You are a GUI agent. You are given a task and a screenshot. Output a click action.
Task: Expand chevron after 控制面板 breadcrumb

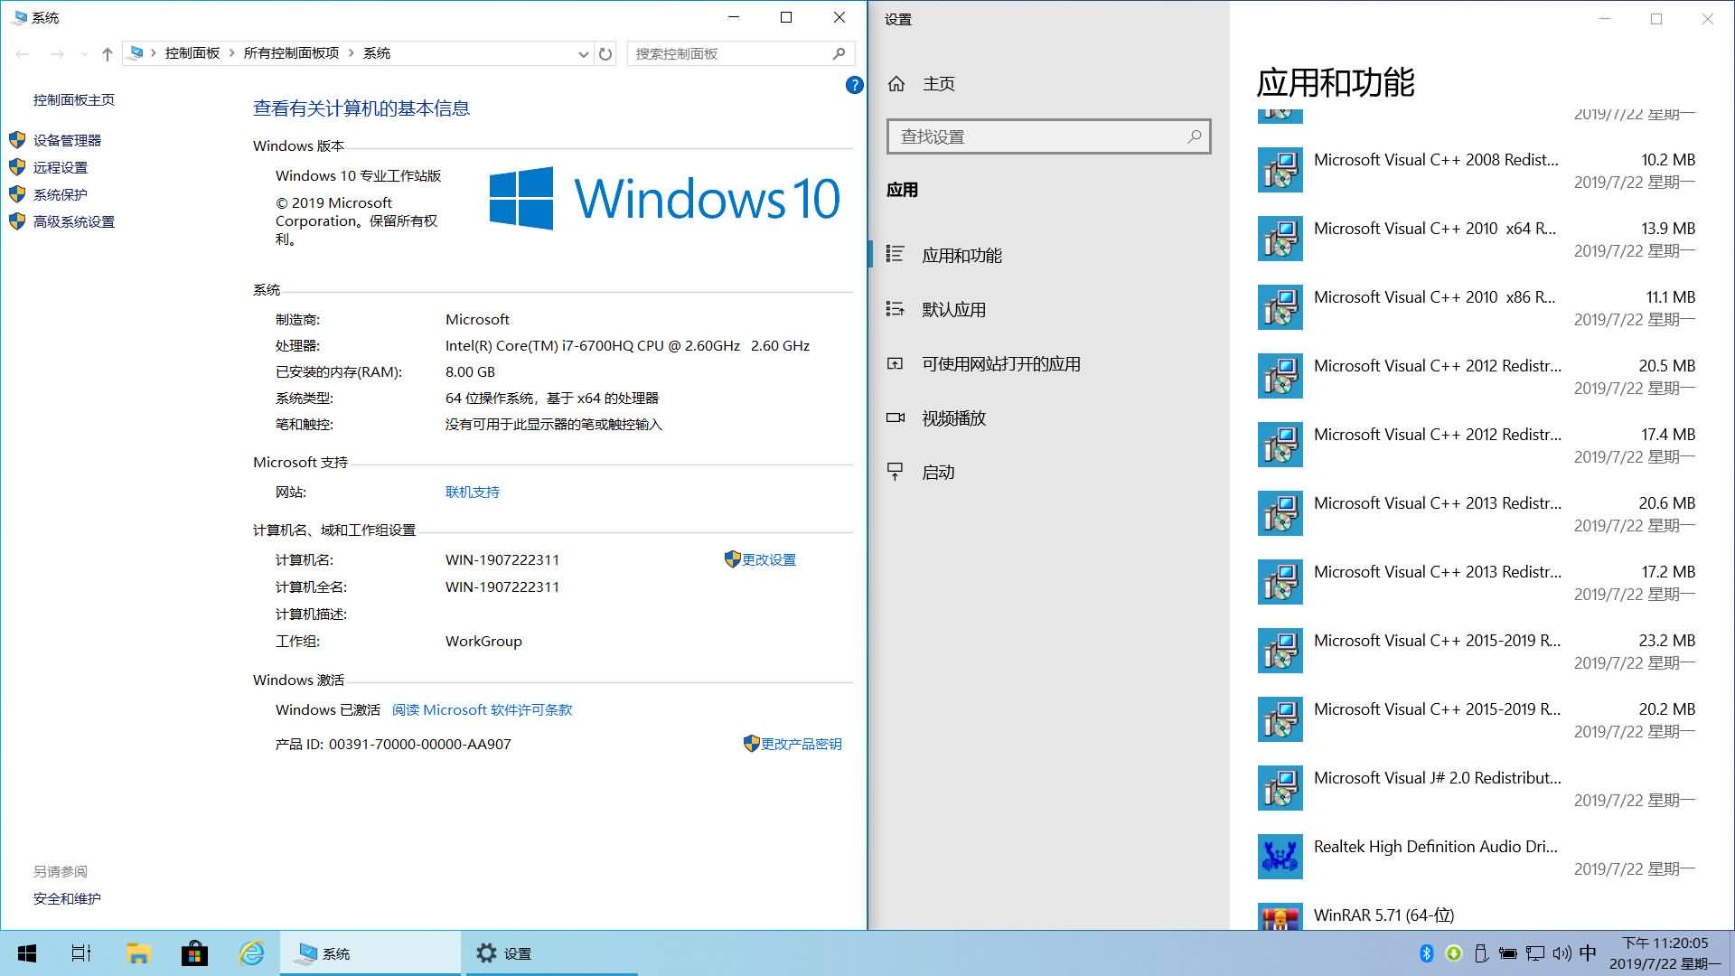(231, 53)
